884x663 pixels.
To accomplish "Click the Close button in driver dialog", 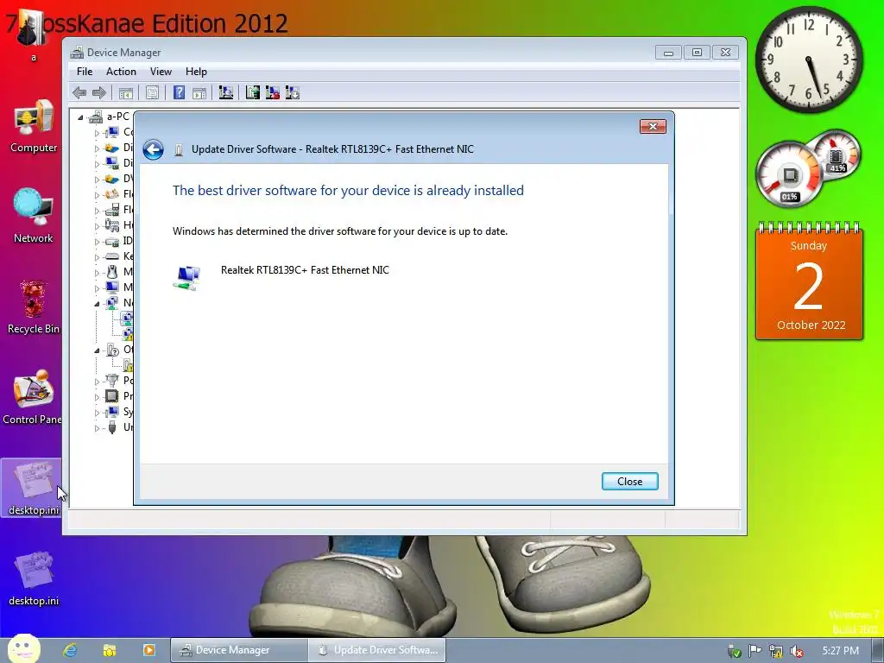I will pos(629,482).
